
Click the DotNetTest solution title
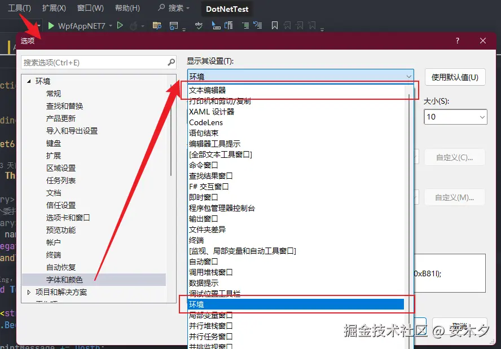pos(227,9)
